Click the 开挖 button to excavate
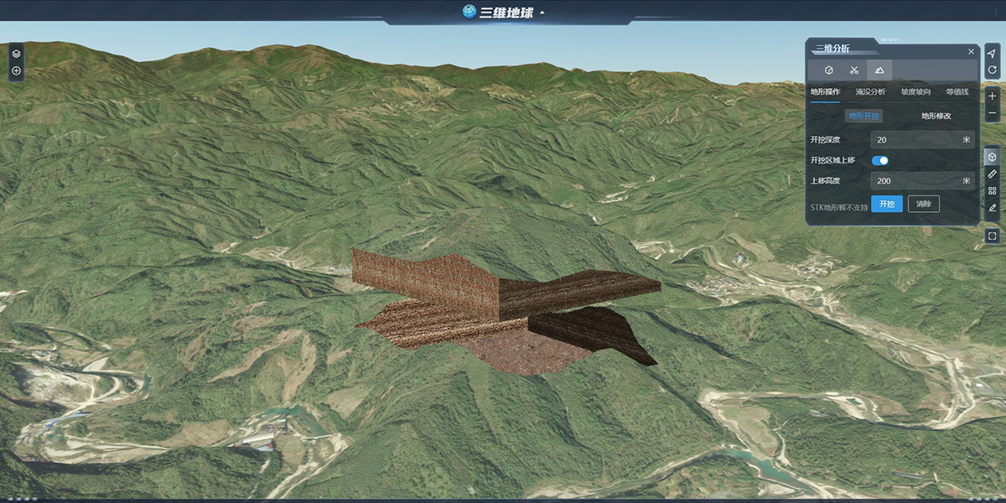This screenshot has width=1006, height=503. point(888,203)
